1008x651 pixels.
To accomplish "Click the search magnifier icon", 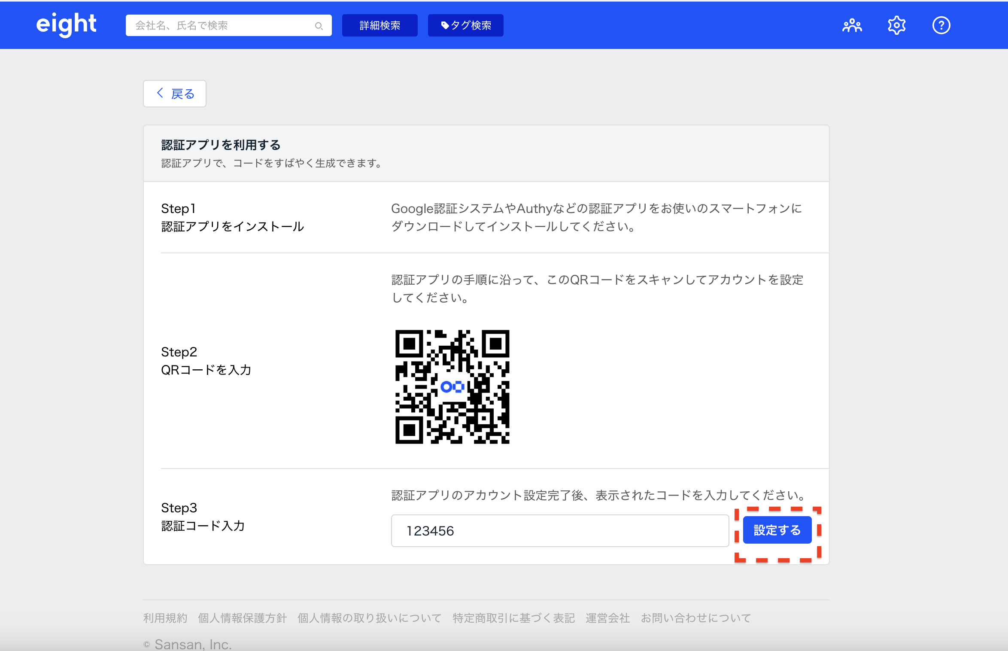I will coord(319,26).
